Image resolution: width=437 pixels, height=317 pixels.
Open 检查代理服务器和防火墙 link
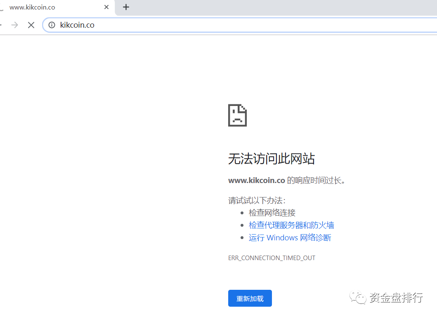[x=291, y=225]
